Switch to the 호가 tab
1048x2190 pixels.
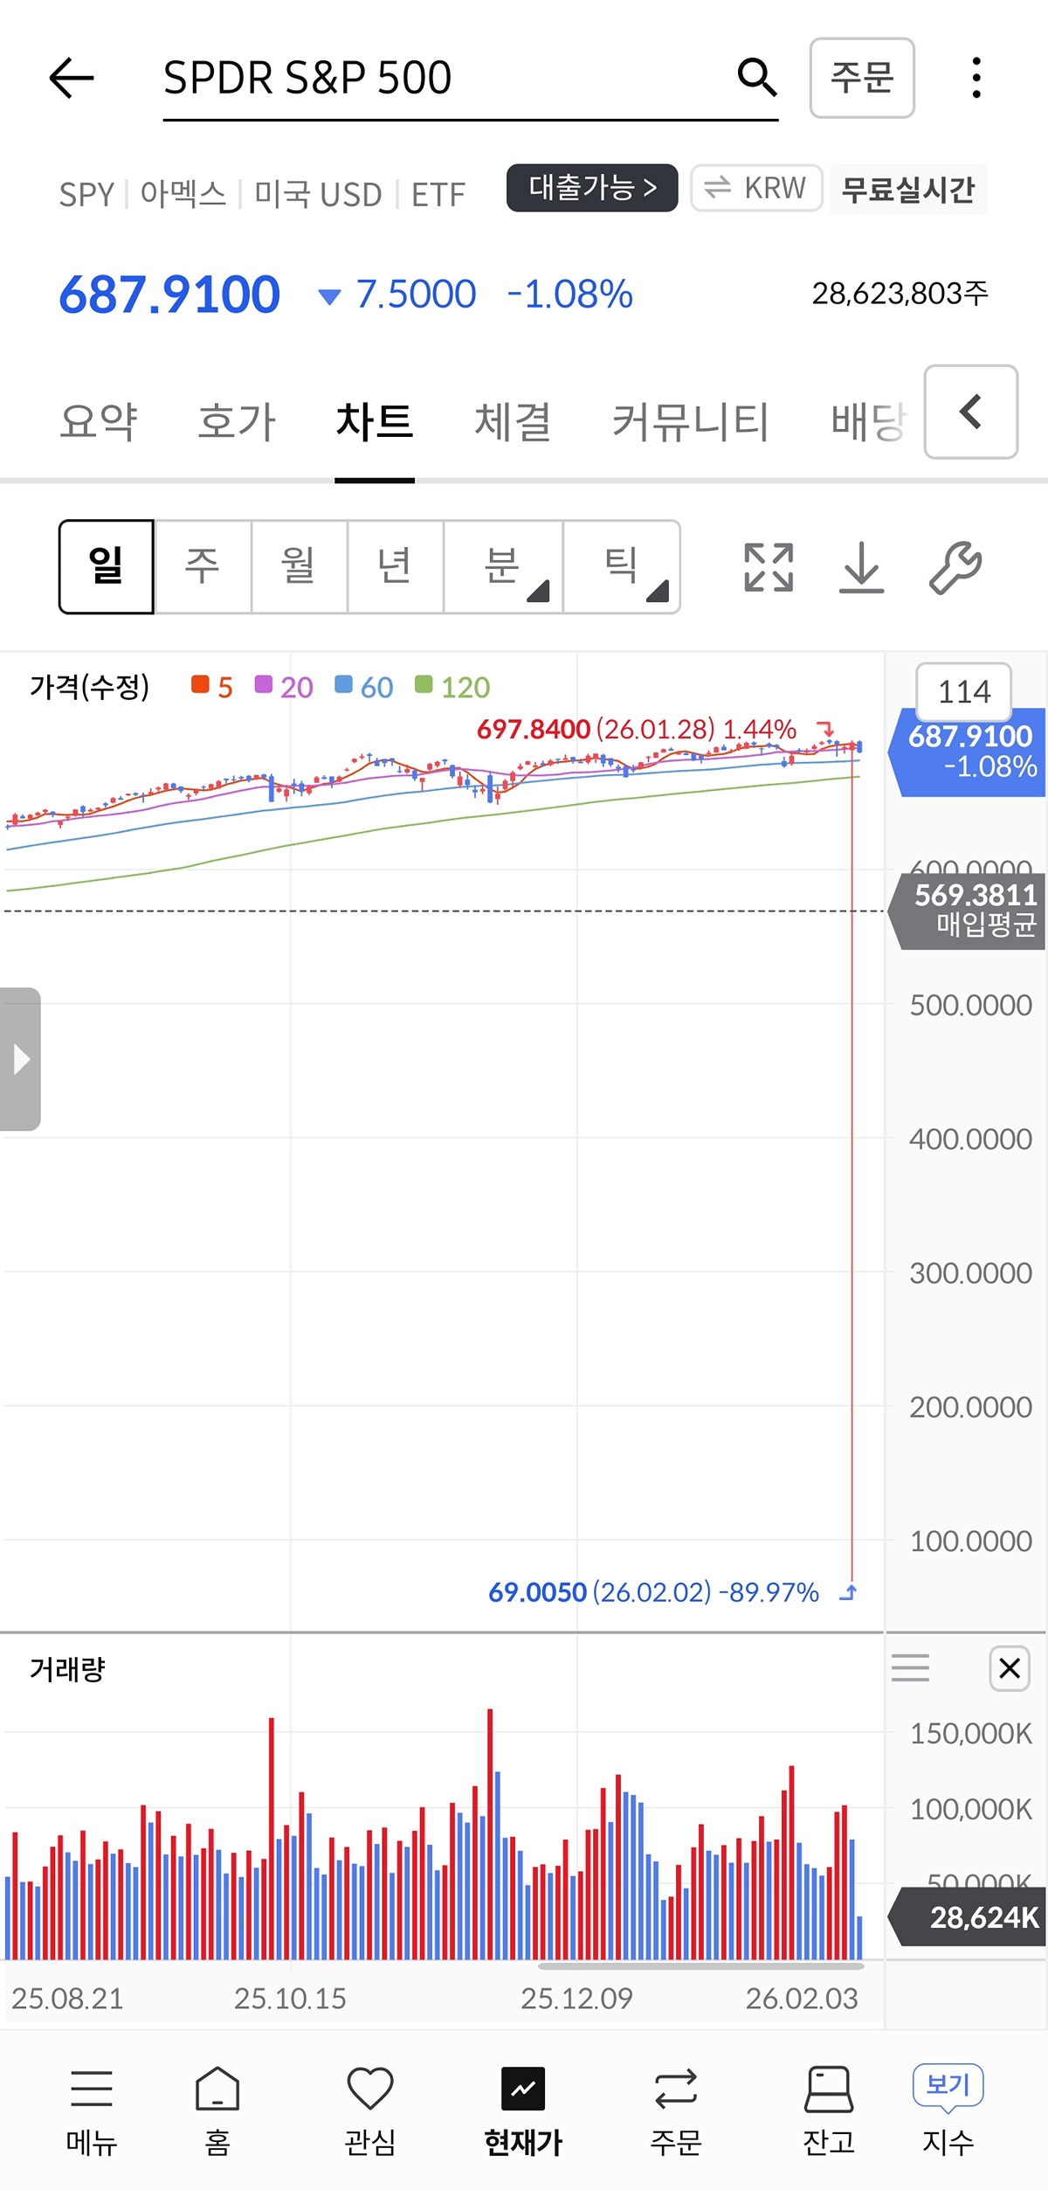point(237,422)
